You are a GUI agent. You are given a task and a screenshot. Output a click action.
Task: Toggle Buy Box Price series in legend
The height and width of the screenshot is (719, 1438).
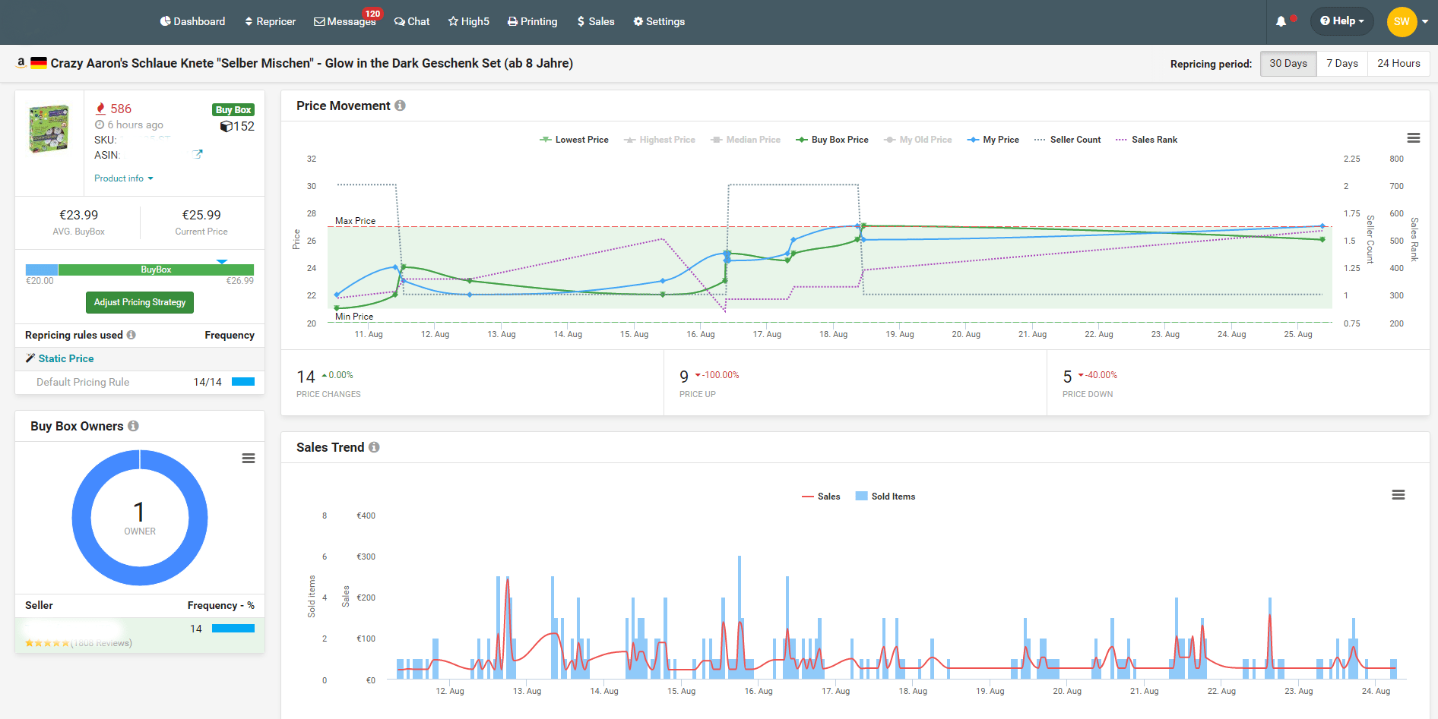pyautogui.click(x=832, y=140)
